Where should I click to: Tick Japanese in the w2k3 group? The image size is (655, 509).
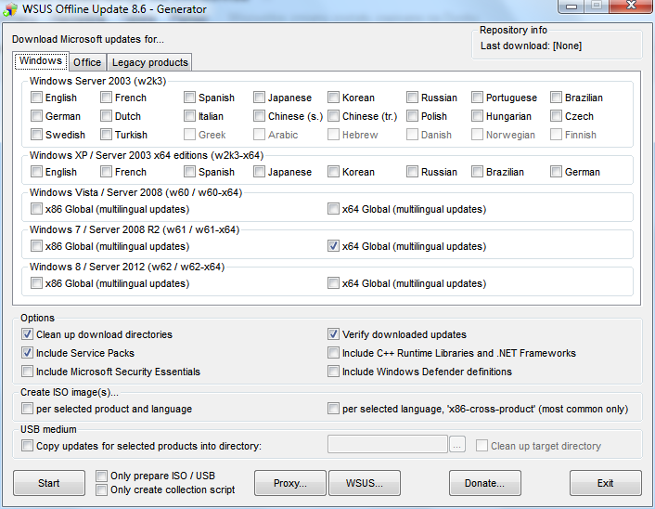[260, 98]
